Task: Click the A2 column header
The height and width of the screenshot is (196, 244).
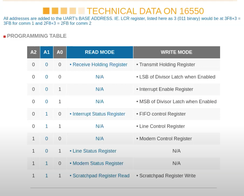Action: [34, 52]
